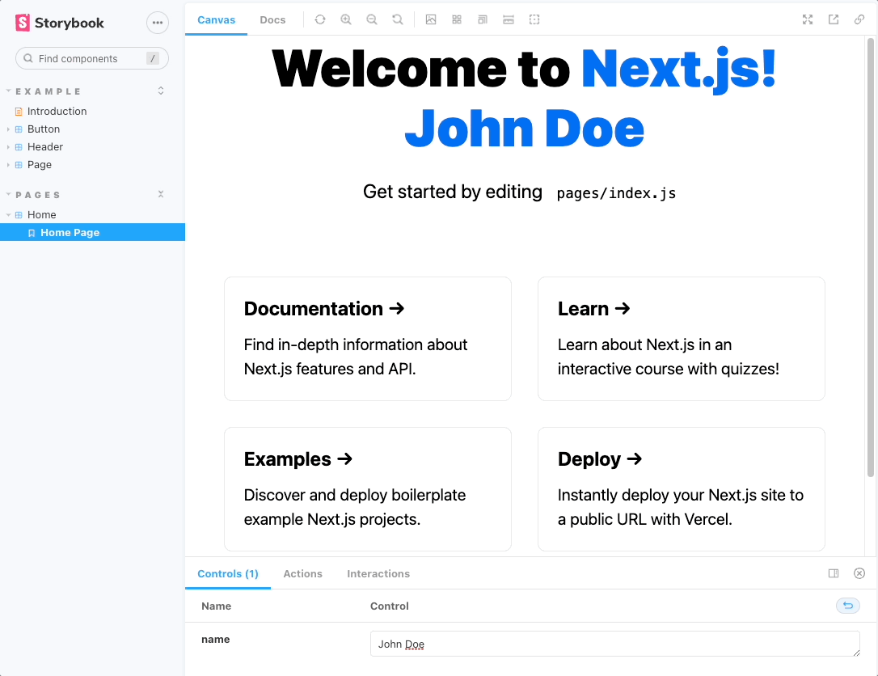Collapse the EXAMPLE section
Viewport: 878px width, 676px height.
pos(49,91)
